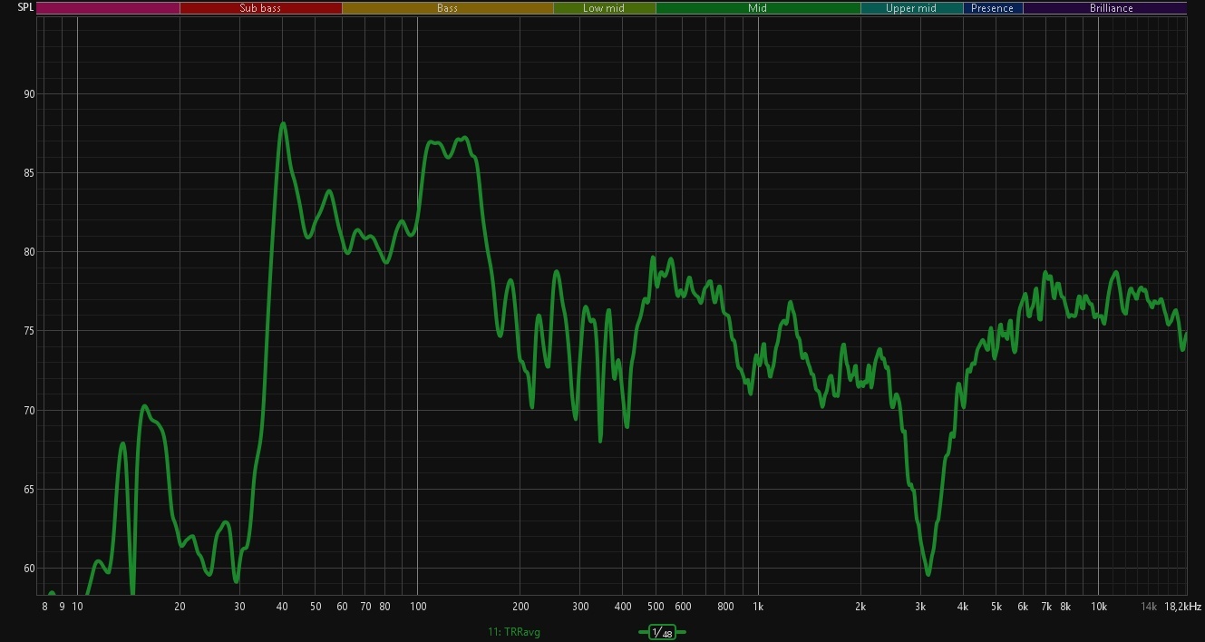Screen dimensions: 1205x642
Task: Click the 1/48 smoothing legend icon
Action: coord(662,632)
